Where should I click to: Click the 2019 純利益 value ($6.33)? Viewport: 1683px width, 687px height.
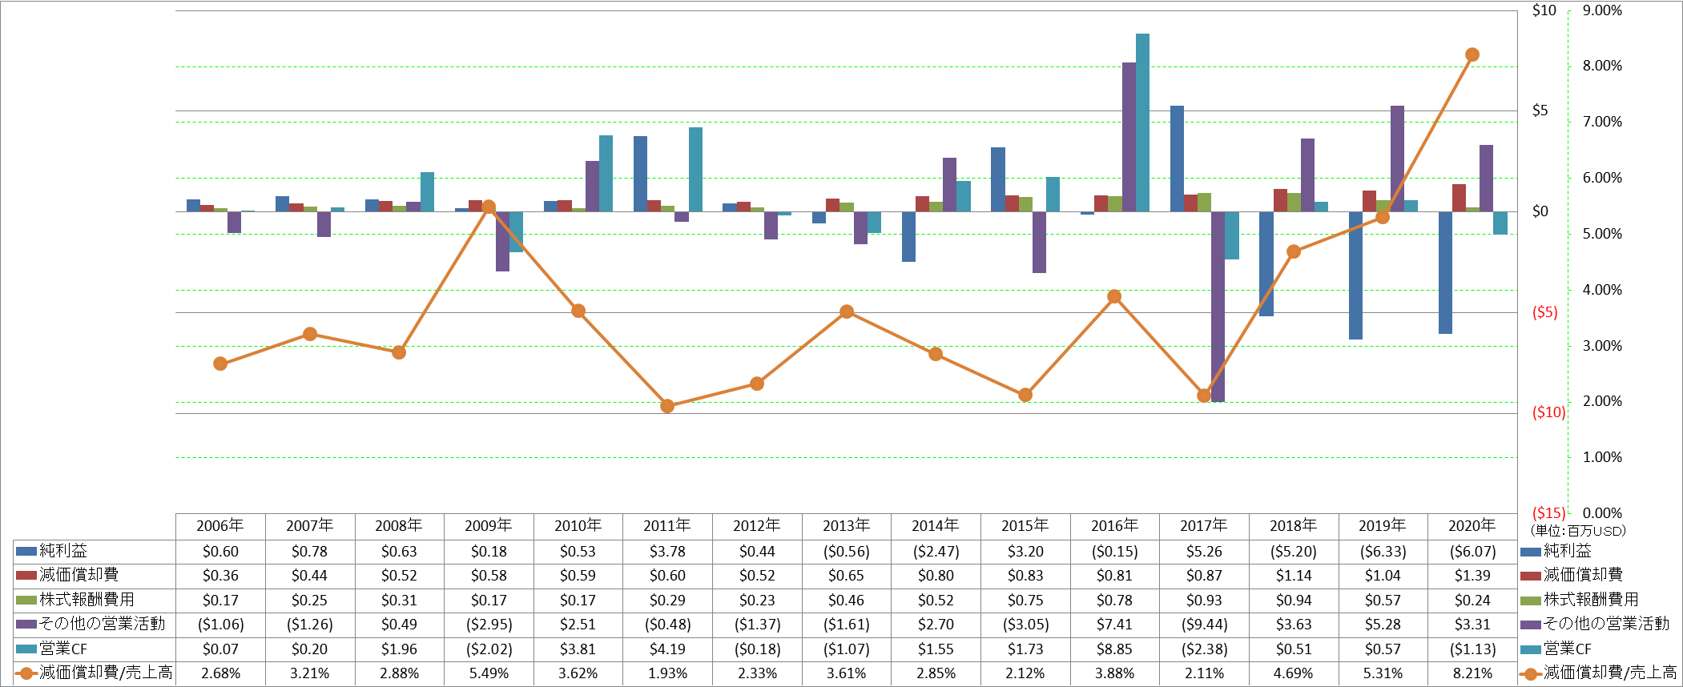point(1383,552)
